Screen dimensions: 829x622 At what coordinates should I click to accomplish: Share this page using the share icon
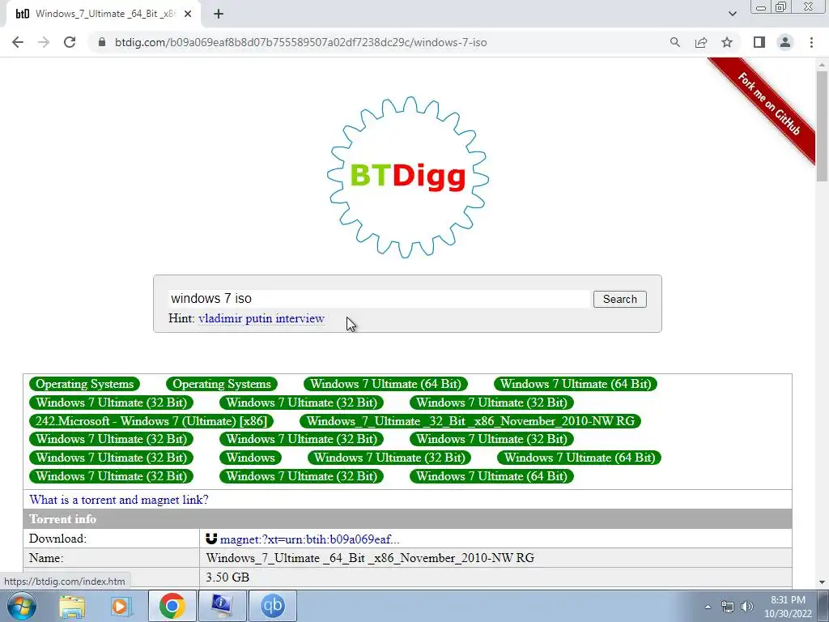click(x=701, y=42)
